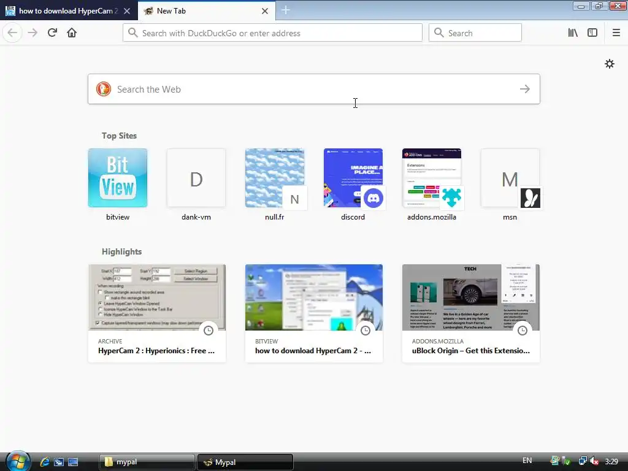Click 'uBlock Origin – Get this Extensio...' title
The image size is (628, 471).
pyautogui.click(x=470, y=351)
